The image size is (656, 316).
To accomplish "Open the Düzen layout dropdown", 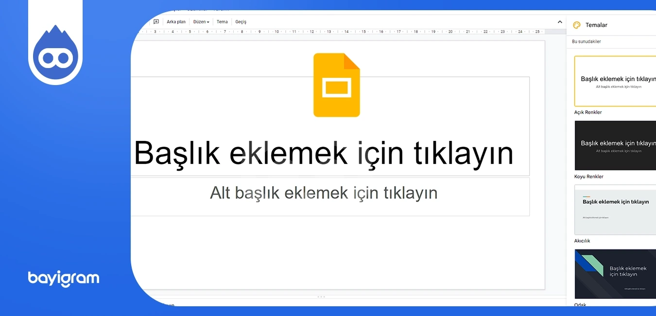I will (x=200, y=21).
